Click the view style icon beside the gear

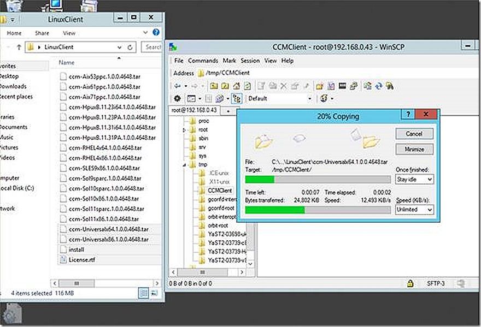click(191, 99)
